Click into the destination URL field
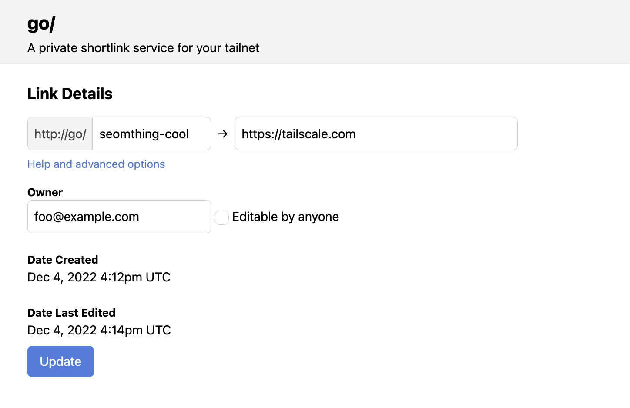Viewport: 630px width, 408px height. point(376,134)
